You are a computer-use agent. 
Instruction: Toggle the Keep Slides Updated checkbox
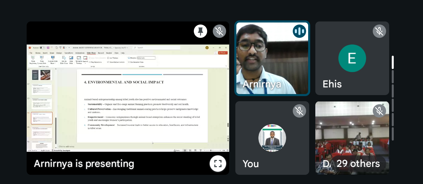(90, 58)
